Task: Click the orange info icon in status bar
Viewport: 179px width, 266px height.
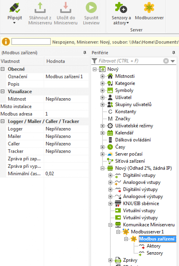Action: 6,42
